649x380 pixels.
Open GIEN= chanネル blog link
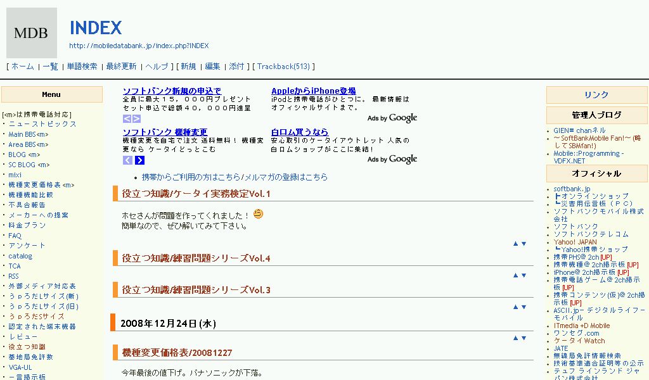[x=579, y=130]
